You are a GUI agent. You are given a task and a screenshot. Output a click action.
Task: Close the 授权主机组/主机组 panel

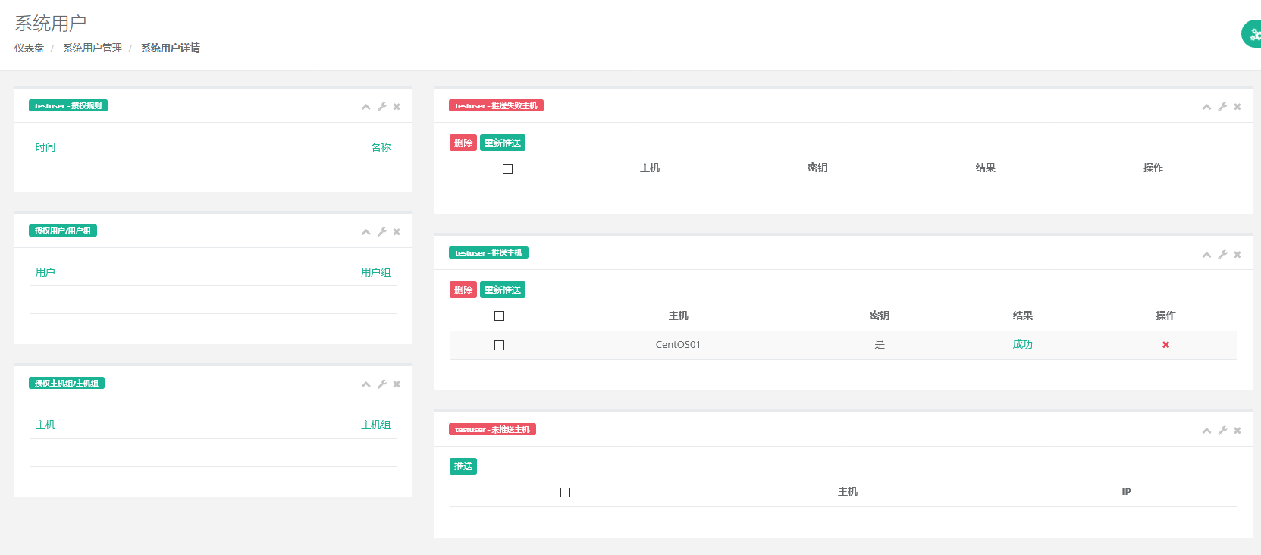tap(397, 384)
